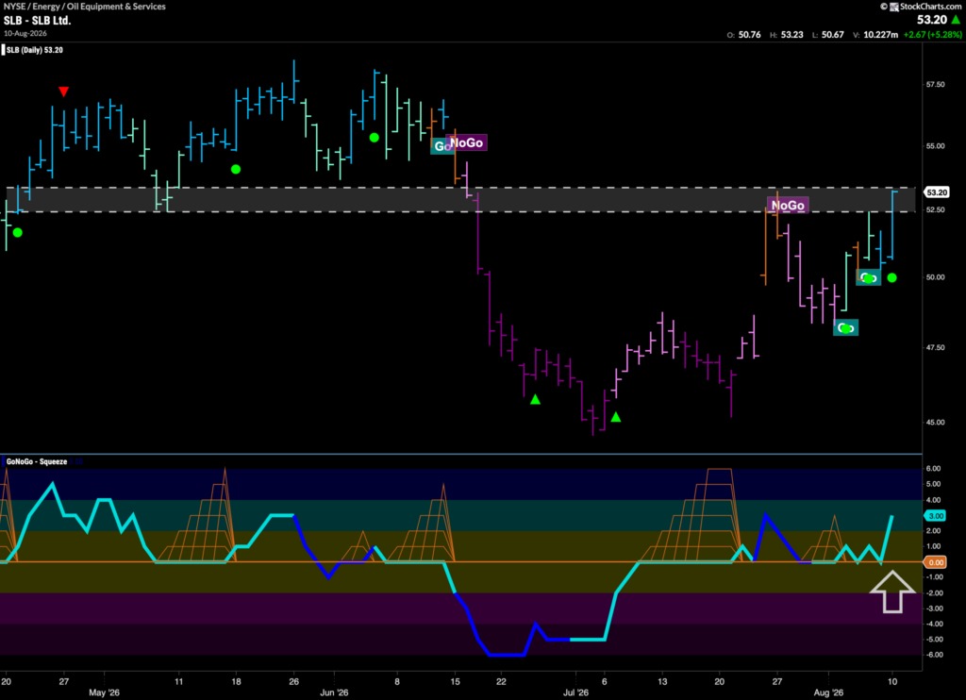966x700 pixels.
Task: Select the Go label beside June NoGo
Action: 440,146
